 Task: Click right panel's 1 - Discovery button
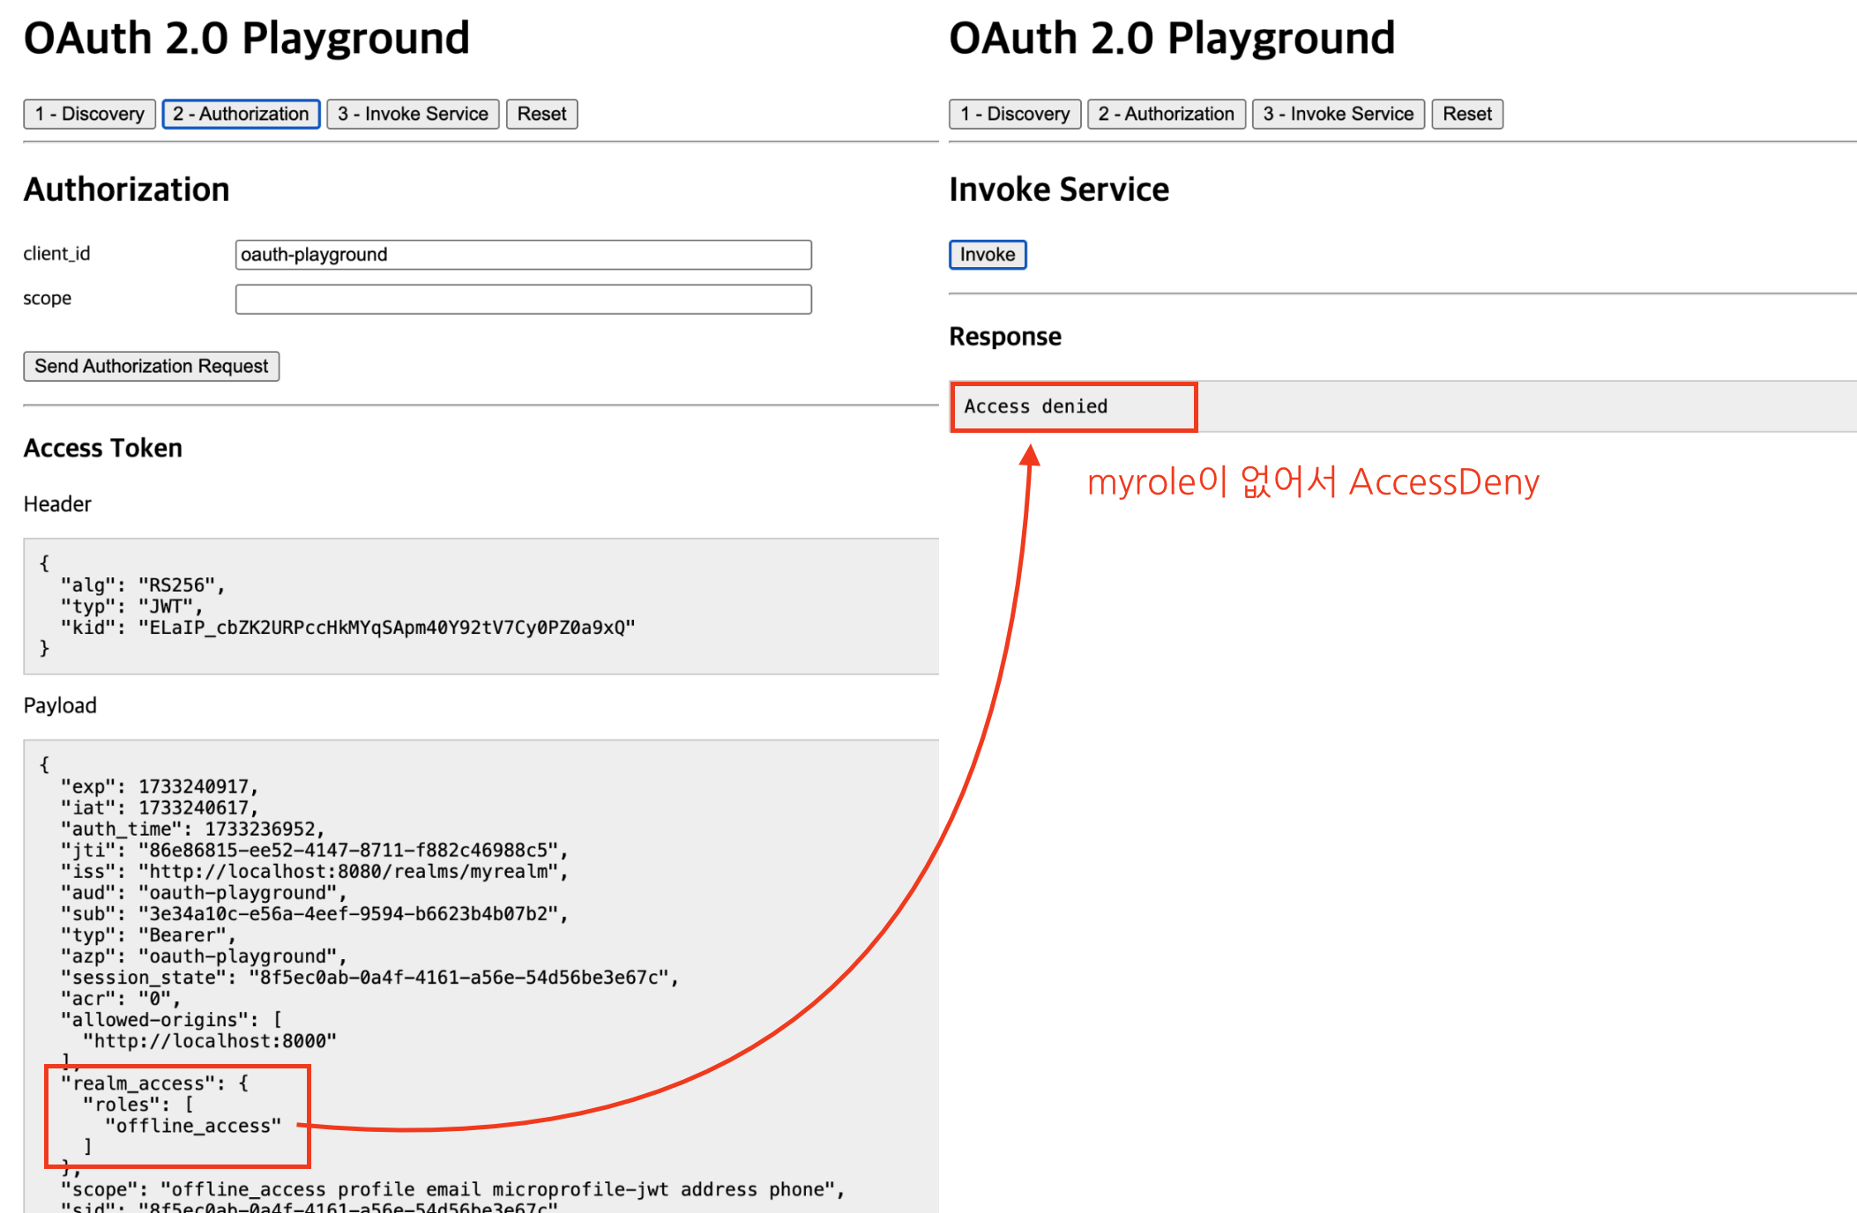[1014, 114]
